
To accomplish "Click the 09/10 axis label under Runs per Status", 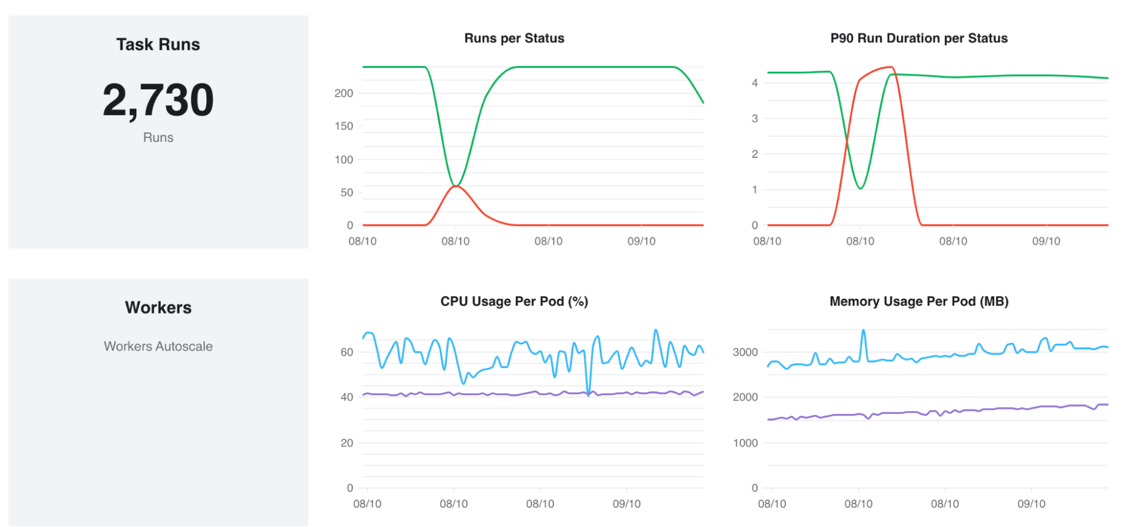I will (x=641, y=241).
